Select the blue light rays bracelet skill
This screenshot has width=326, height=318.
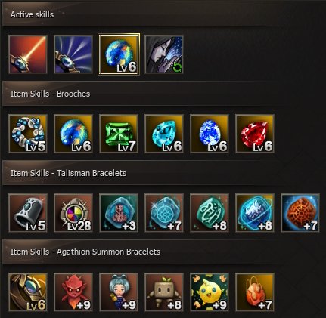(73, 54)
